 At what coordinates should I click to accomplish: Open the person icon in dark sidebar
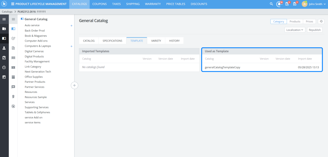(x=4, y=48)
